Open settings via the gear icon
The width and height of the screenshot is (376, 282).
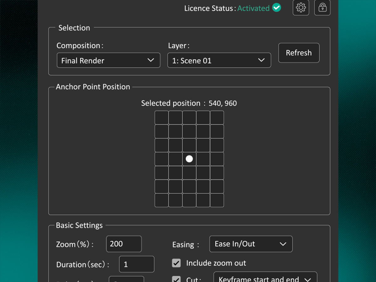pyautogui.click(x=301, y=8)
